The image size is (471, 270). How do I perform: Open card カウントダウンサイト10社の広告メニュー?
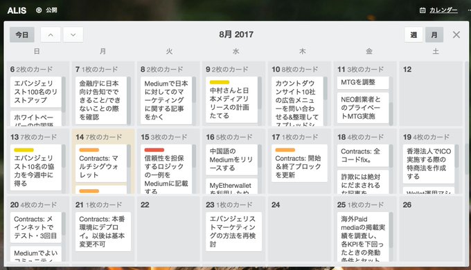(297, 102)
